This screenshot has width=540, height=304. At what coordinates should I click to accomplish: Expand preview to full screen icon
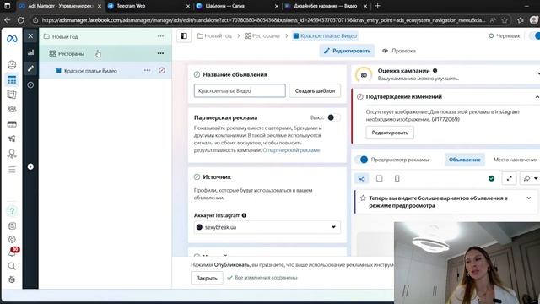509,178
